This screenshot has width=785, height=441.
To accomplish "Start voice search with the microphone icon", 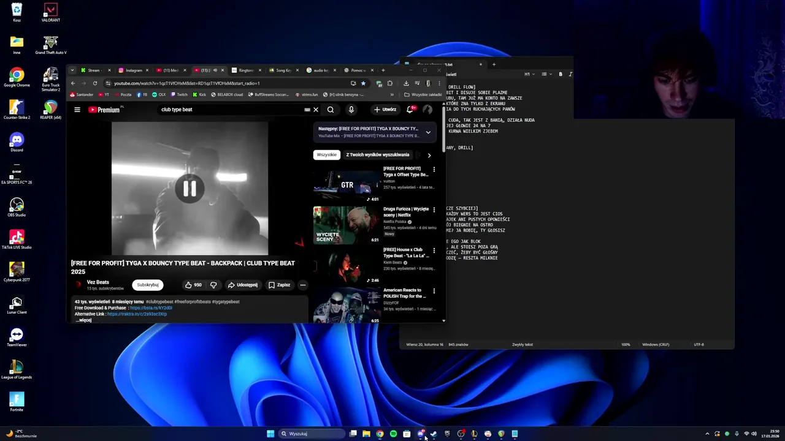I will point(351,110).
